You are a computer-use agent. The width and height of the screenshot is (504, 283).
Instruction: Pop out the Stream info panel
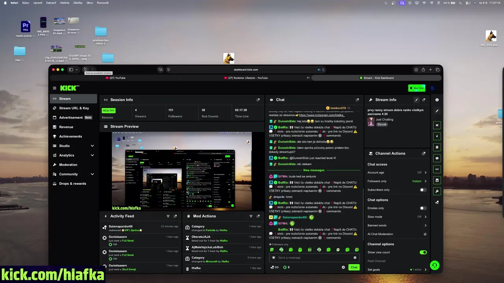coord(424,100)
